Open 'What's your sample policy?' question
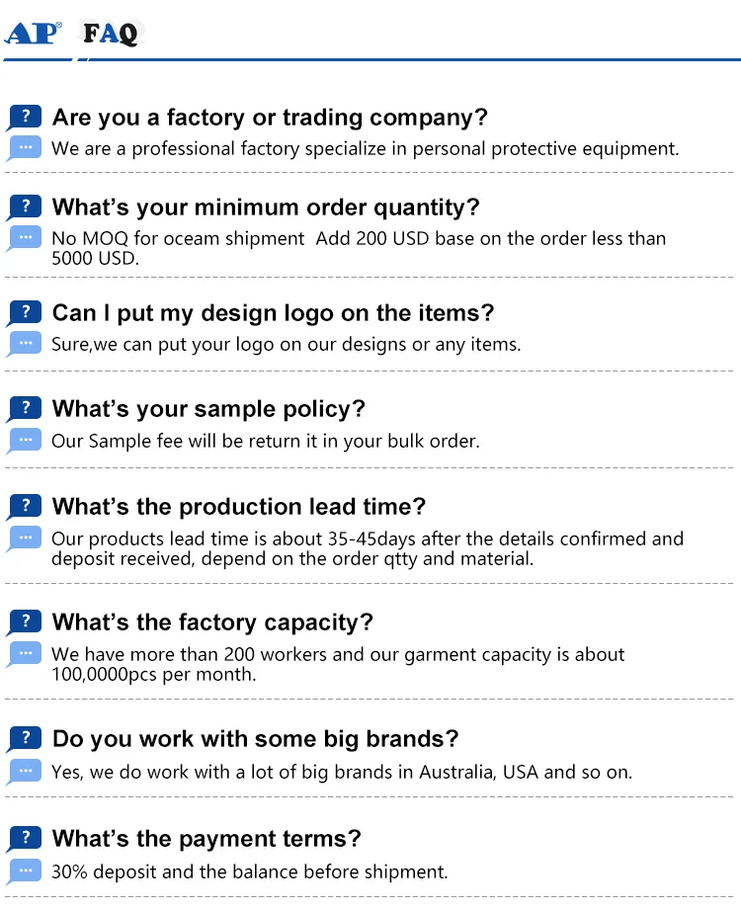This screenshot has height=912, width=741. [208, 409]
